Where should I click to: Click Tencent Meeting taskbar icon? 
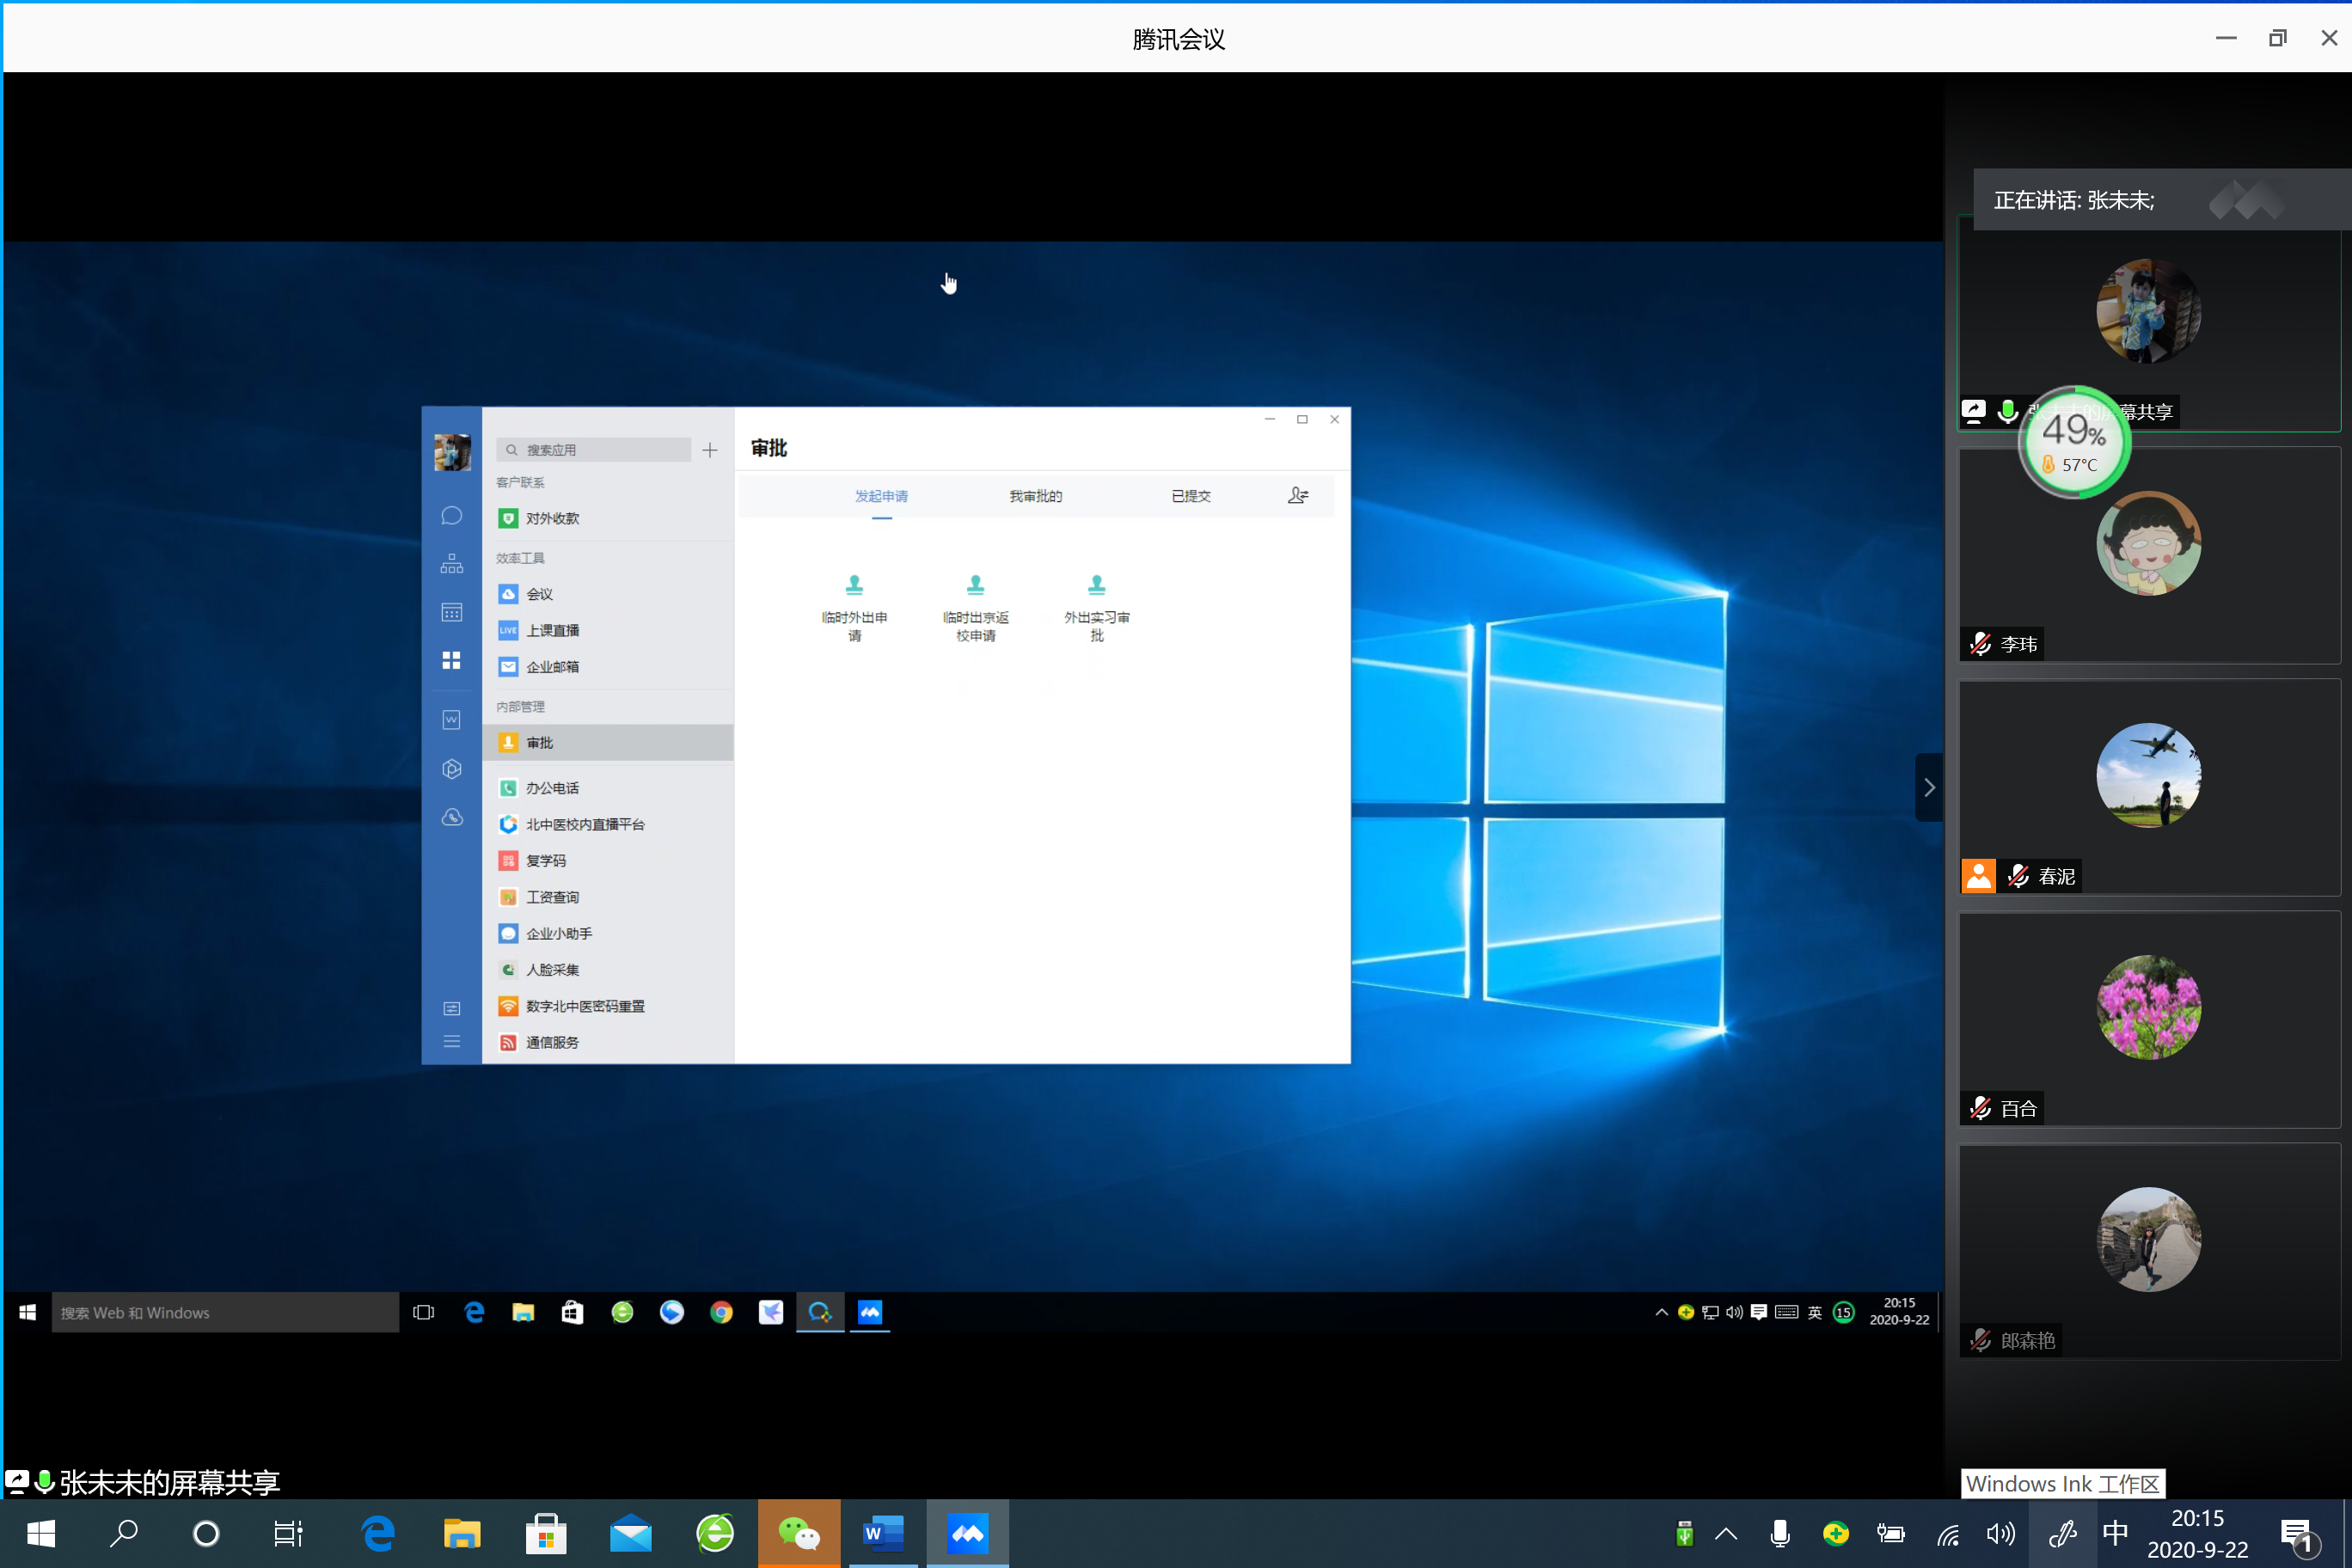tap(967, 1533)
